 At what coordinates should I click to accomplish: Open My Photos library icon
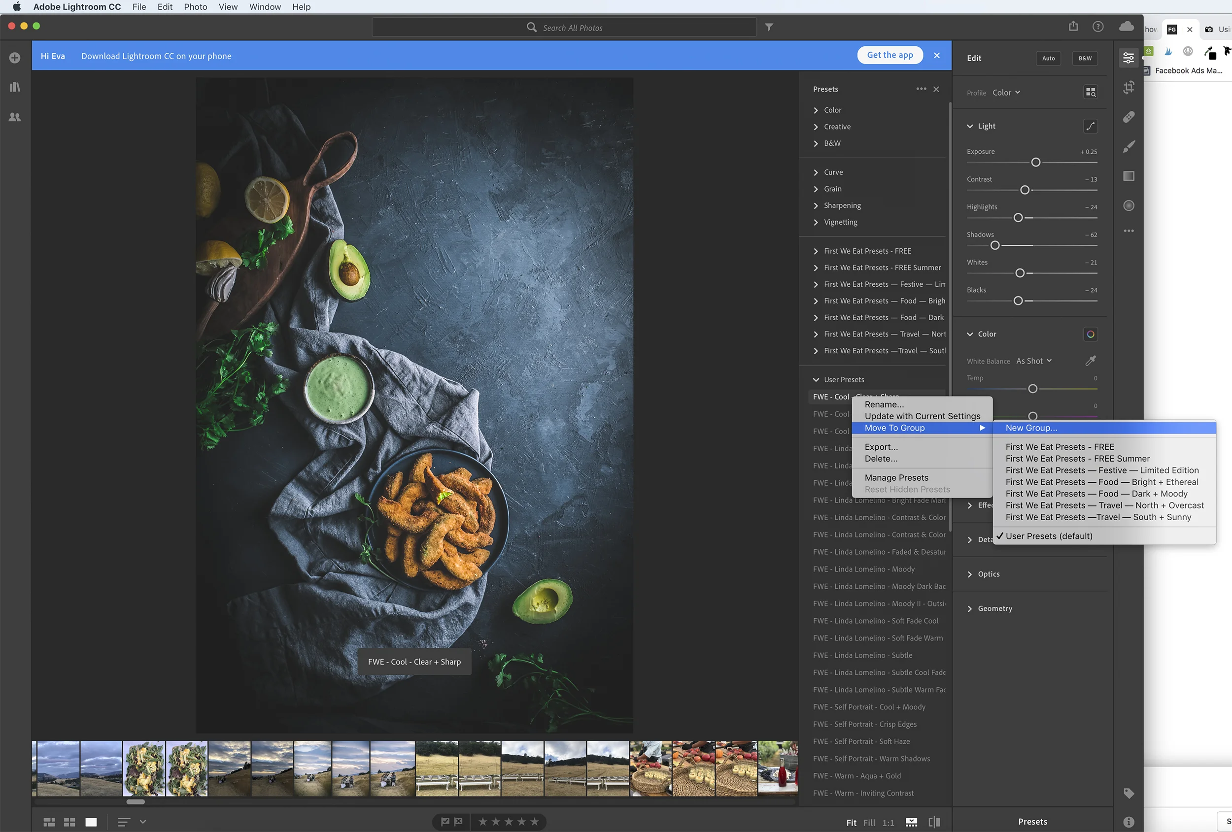tap(15, 87)
